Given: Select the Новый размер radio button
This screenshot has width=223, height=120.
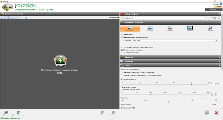Looking at the screenshot, I should point(122,34).
